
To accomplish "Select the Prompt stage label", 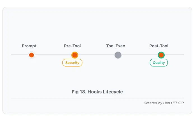I will (29, 46).
